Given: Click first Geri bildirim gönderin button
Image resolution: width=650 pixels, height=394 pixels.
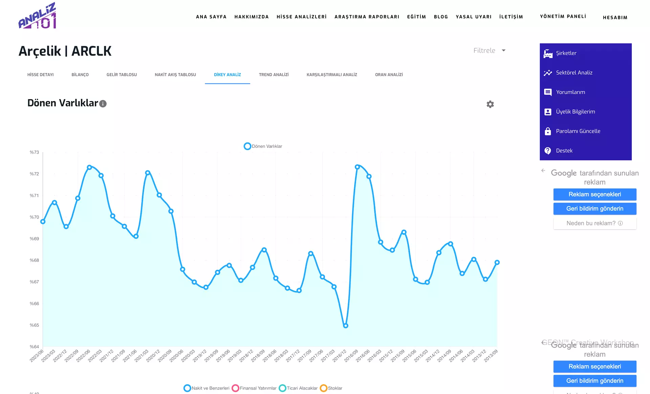Looking at the screenshot, I should (595, 209).
